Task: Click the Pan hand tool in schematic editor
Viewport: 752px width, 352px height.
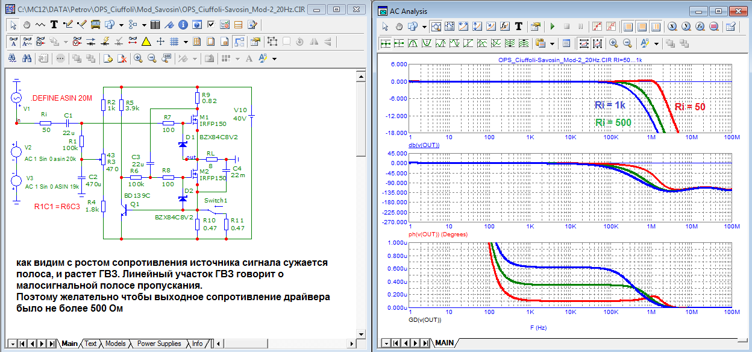Action: click(x=27, y=25)
